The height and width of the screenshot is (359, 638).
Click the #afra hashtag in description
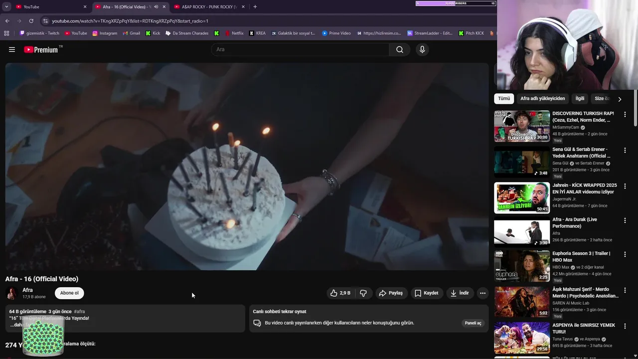(79, 312)
